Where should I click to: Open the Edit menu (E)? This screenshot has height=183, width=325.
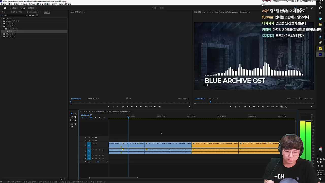pyautogui.click(x=10, y=4)
